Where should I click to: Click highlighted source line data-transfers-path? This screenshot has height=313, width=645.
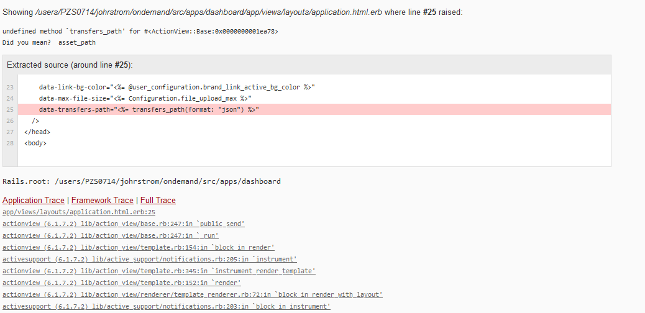click(x=314, y=109)
